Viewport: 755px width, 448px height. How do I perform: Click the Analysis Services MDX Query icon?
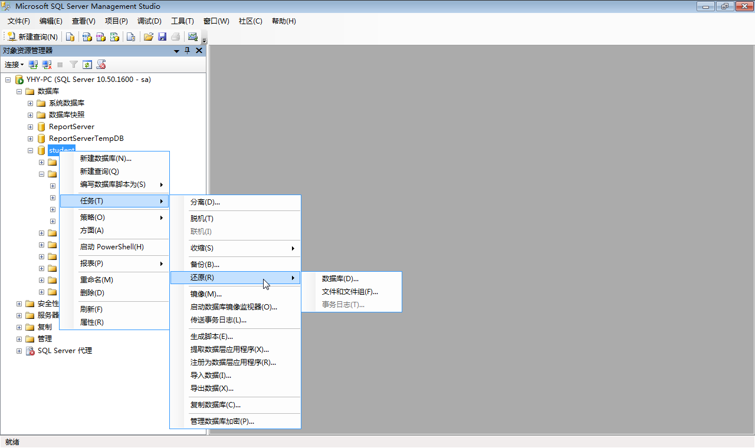click(x=87, y=37)
